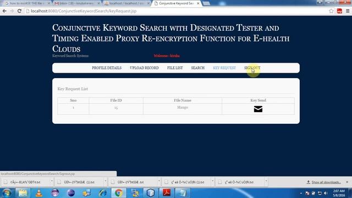Open Adobe Reader from taskbar
Screen dimensions: 352x198
167,193
